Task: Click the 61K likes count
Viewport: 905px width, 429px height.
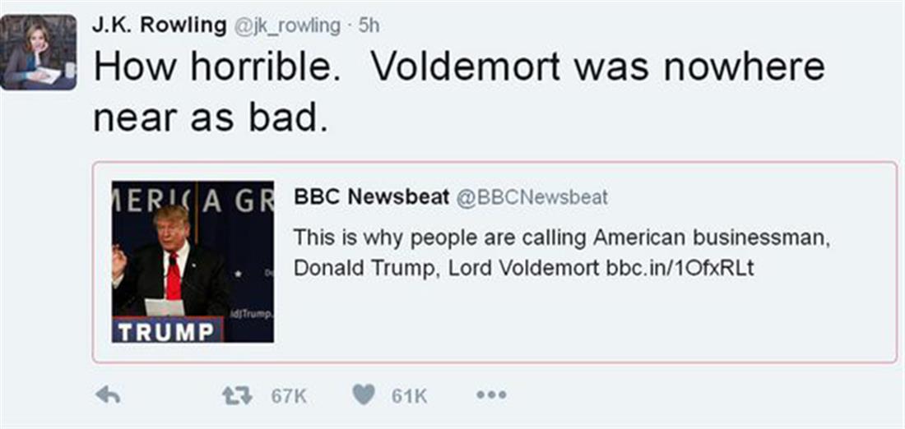Action: point(409,396)
